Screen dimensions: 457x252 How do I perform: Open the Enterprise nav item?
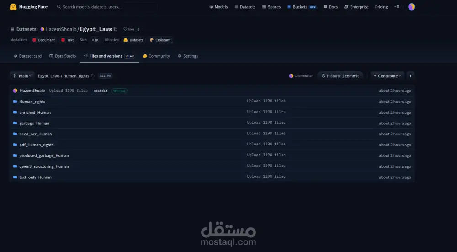(356, 7)
